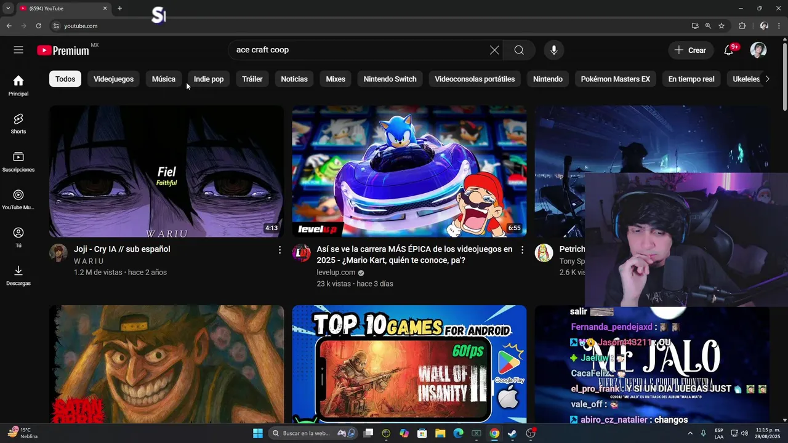Open the YouTube hamburger guide menu

pyautogui.click(x=18, y=50)
